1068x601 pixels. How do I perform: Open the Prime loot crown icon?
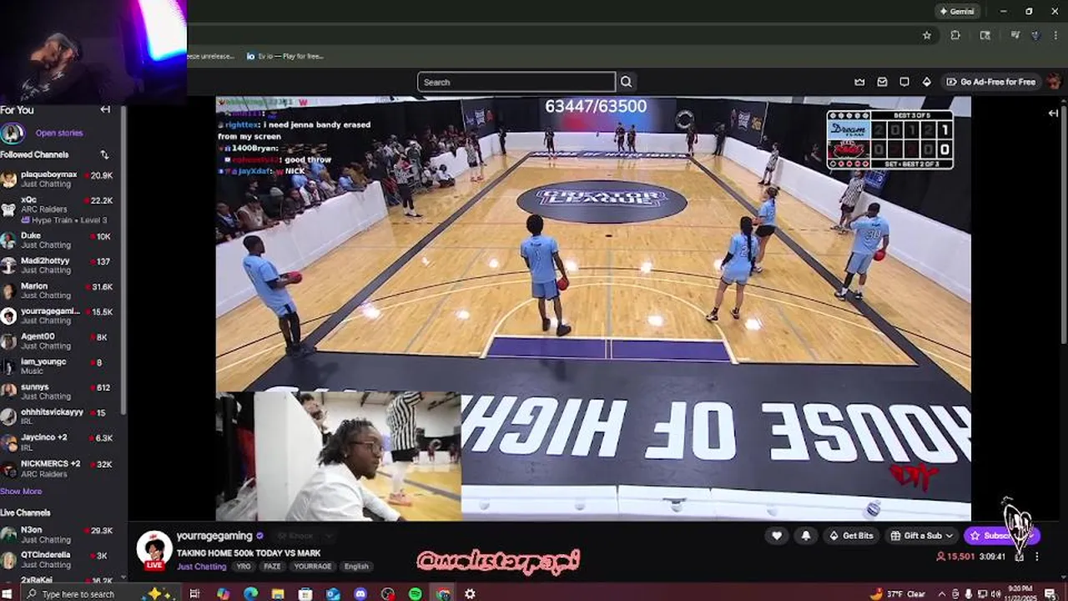[859, 82]
